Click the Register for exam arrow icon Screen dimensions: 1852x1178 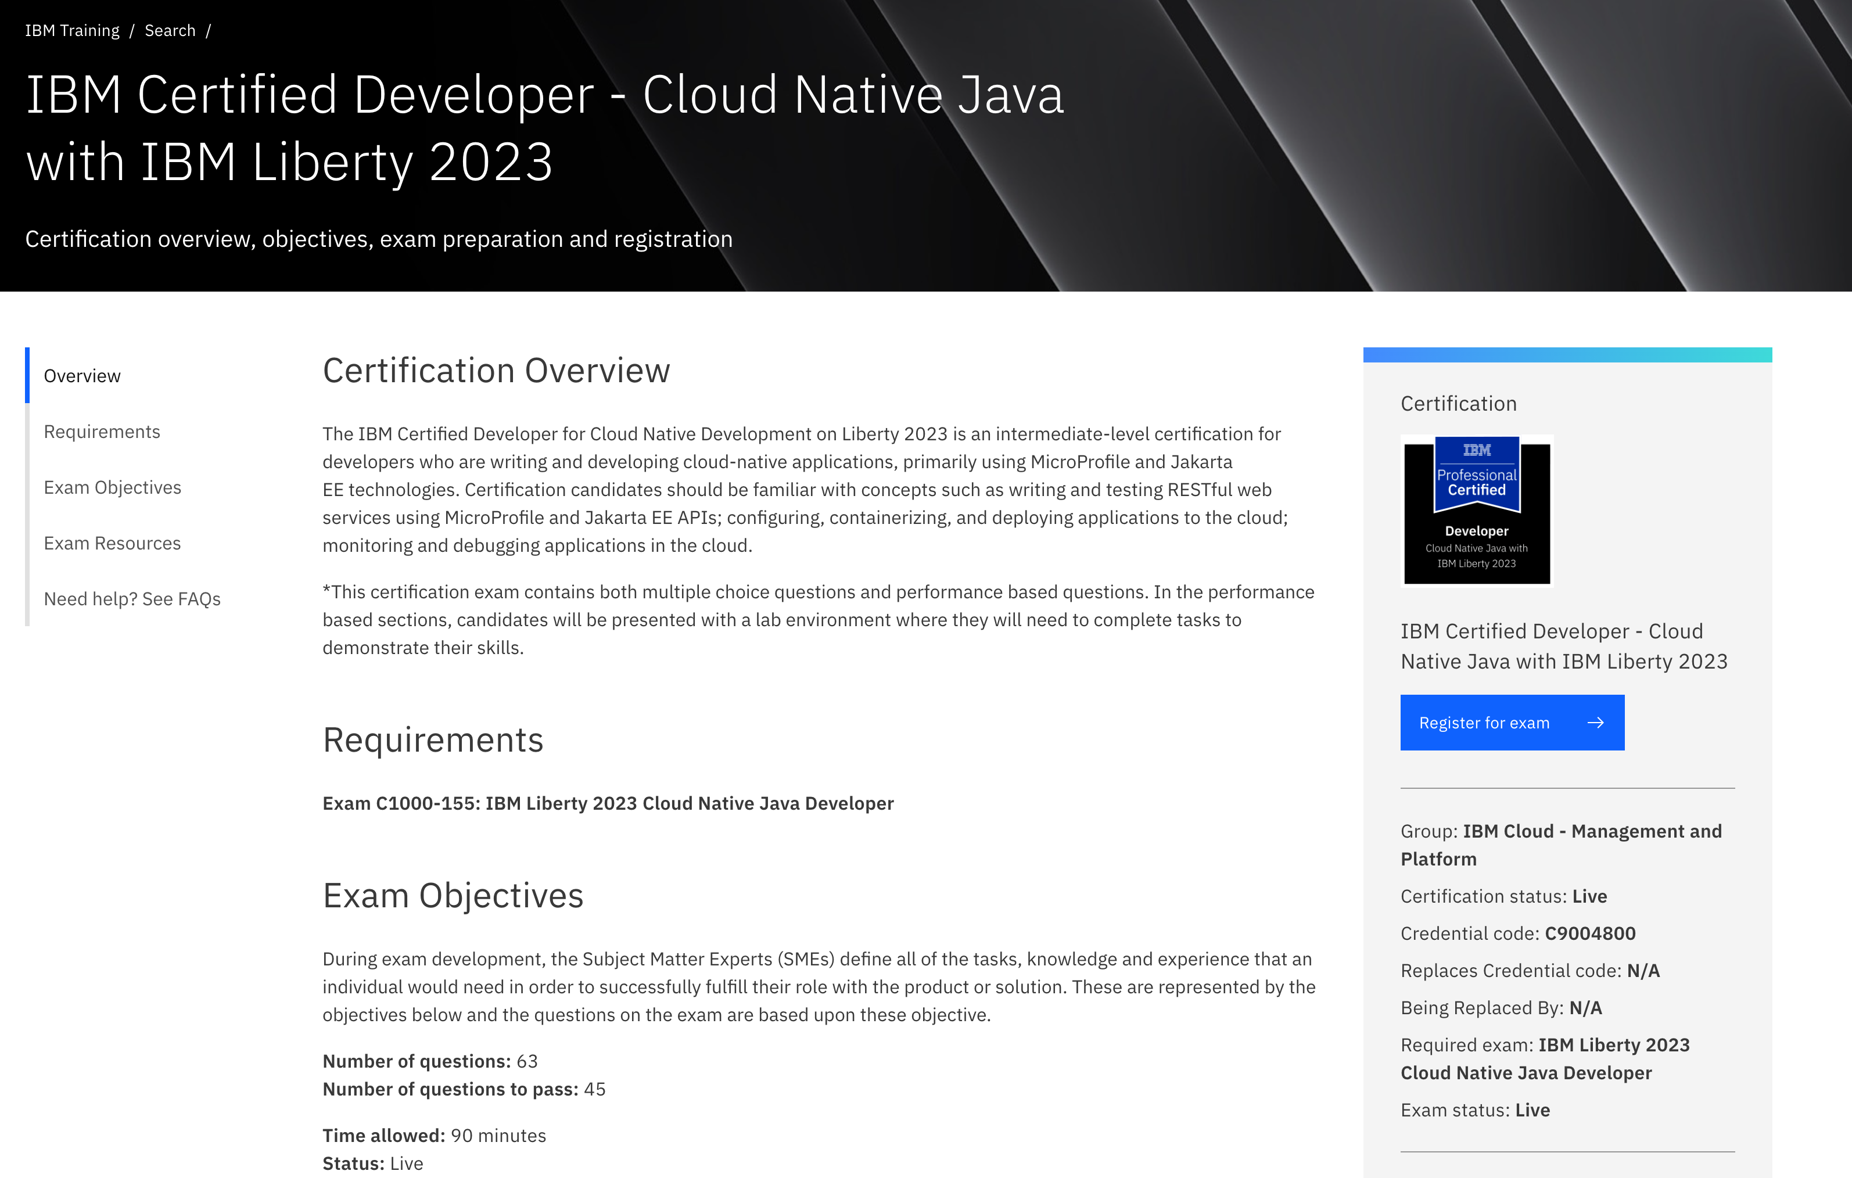pyautogui.click(x=1597, y=722)
